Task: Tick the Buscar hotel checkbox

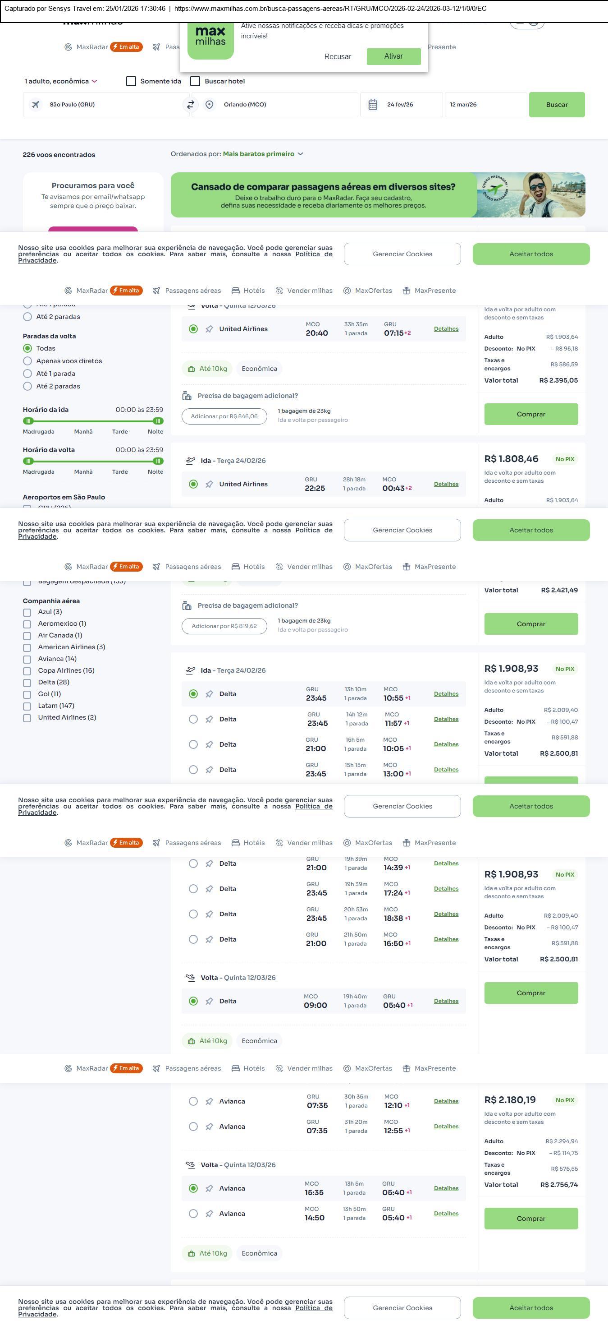Action: 195,81
